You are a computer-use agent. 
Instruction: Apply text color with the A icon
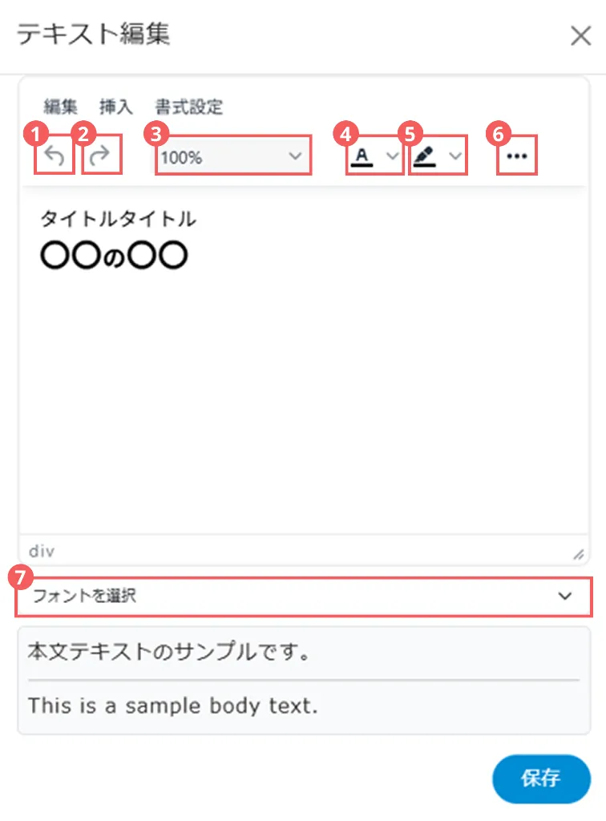pos(362,157)
